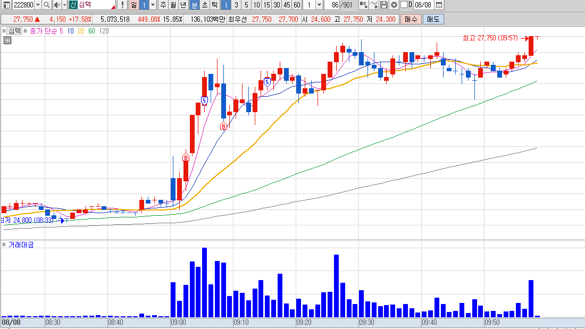
Task: Open the grid table icon in chart
Action: [7, 40]
